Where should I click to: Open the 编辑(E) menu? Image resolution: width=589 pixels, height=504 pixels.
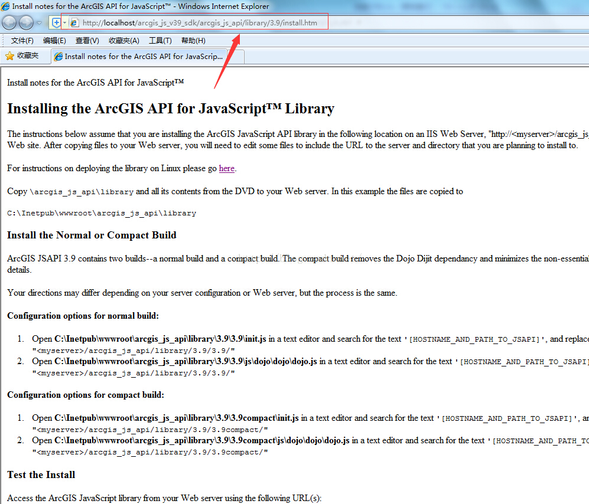tap(54, 41)
